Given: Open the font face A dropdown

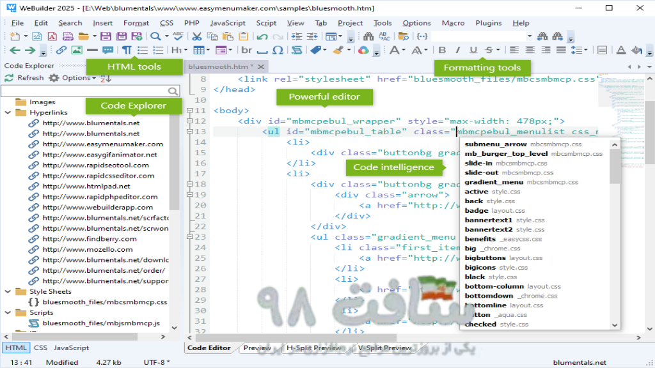Looking at the screenshot, I should click(x=404, y=50).
